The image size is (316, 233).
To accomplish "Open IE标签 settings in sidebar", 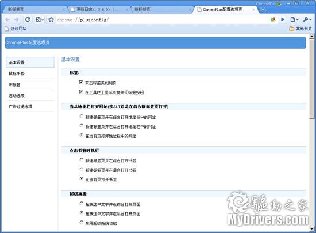I will coord(30,84).
